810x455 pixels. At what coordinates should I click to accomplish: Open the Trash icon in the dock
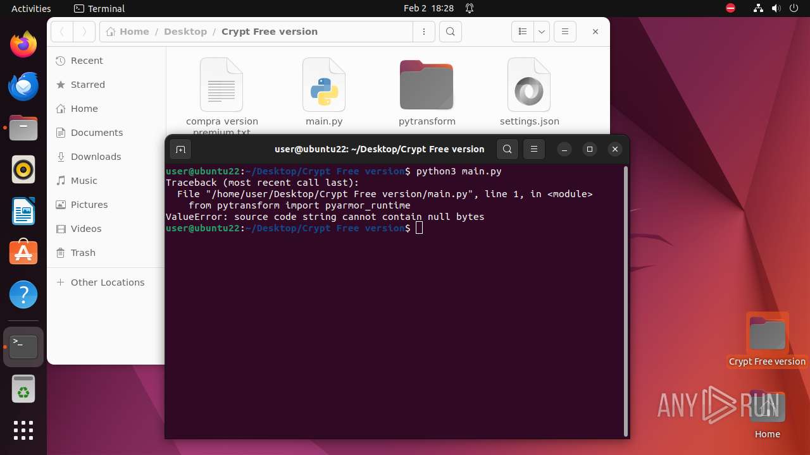coord(23,389)
